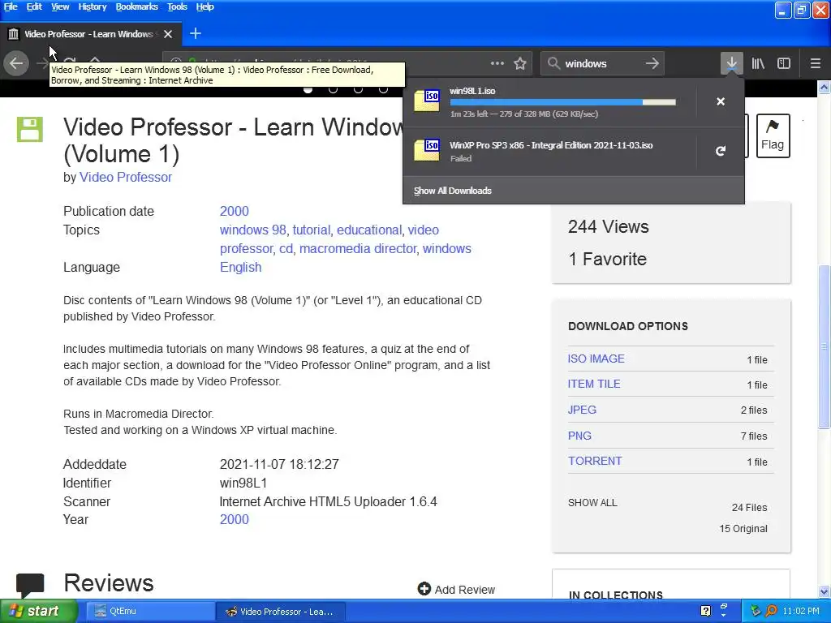Open the page actions three-dot menu
The width and height of the screenshot is (831, 623).
497,63
